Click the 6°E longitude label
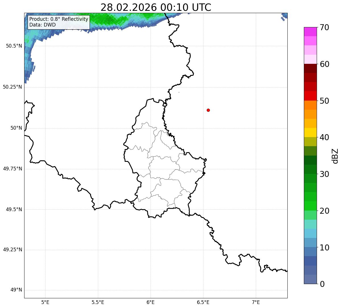This screenshot has height=308, width=342. click(x=151, y=302)
